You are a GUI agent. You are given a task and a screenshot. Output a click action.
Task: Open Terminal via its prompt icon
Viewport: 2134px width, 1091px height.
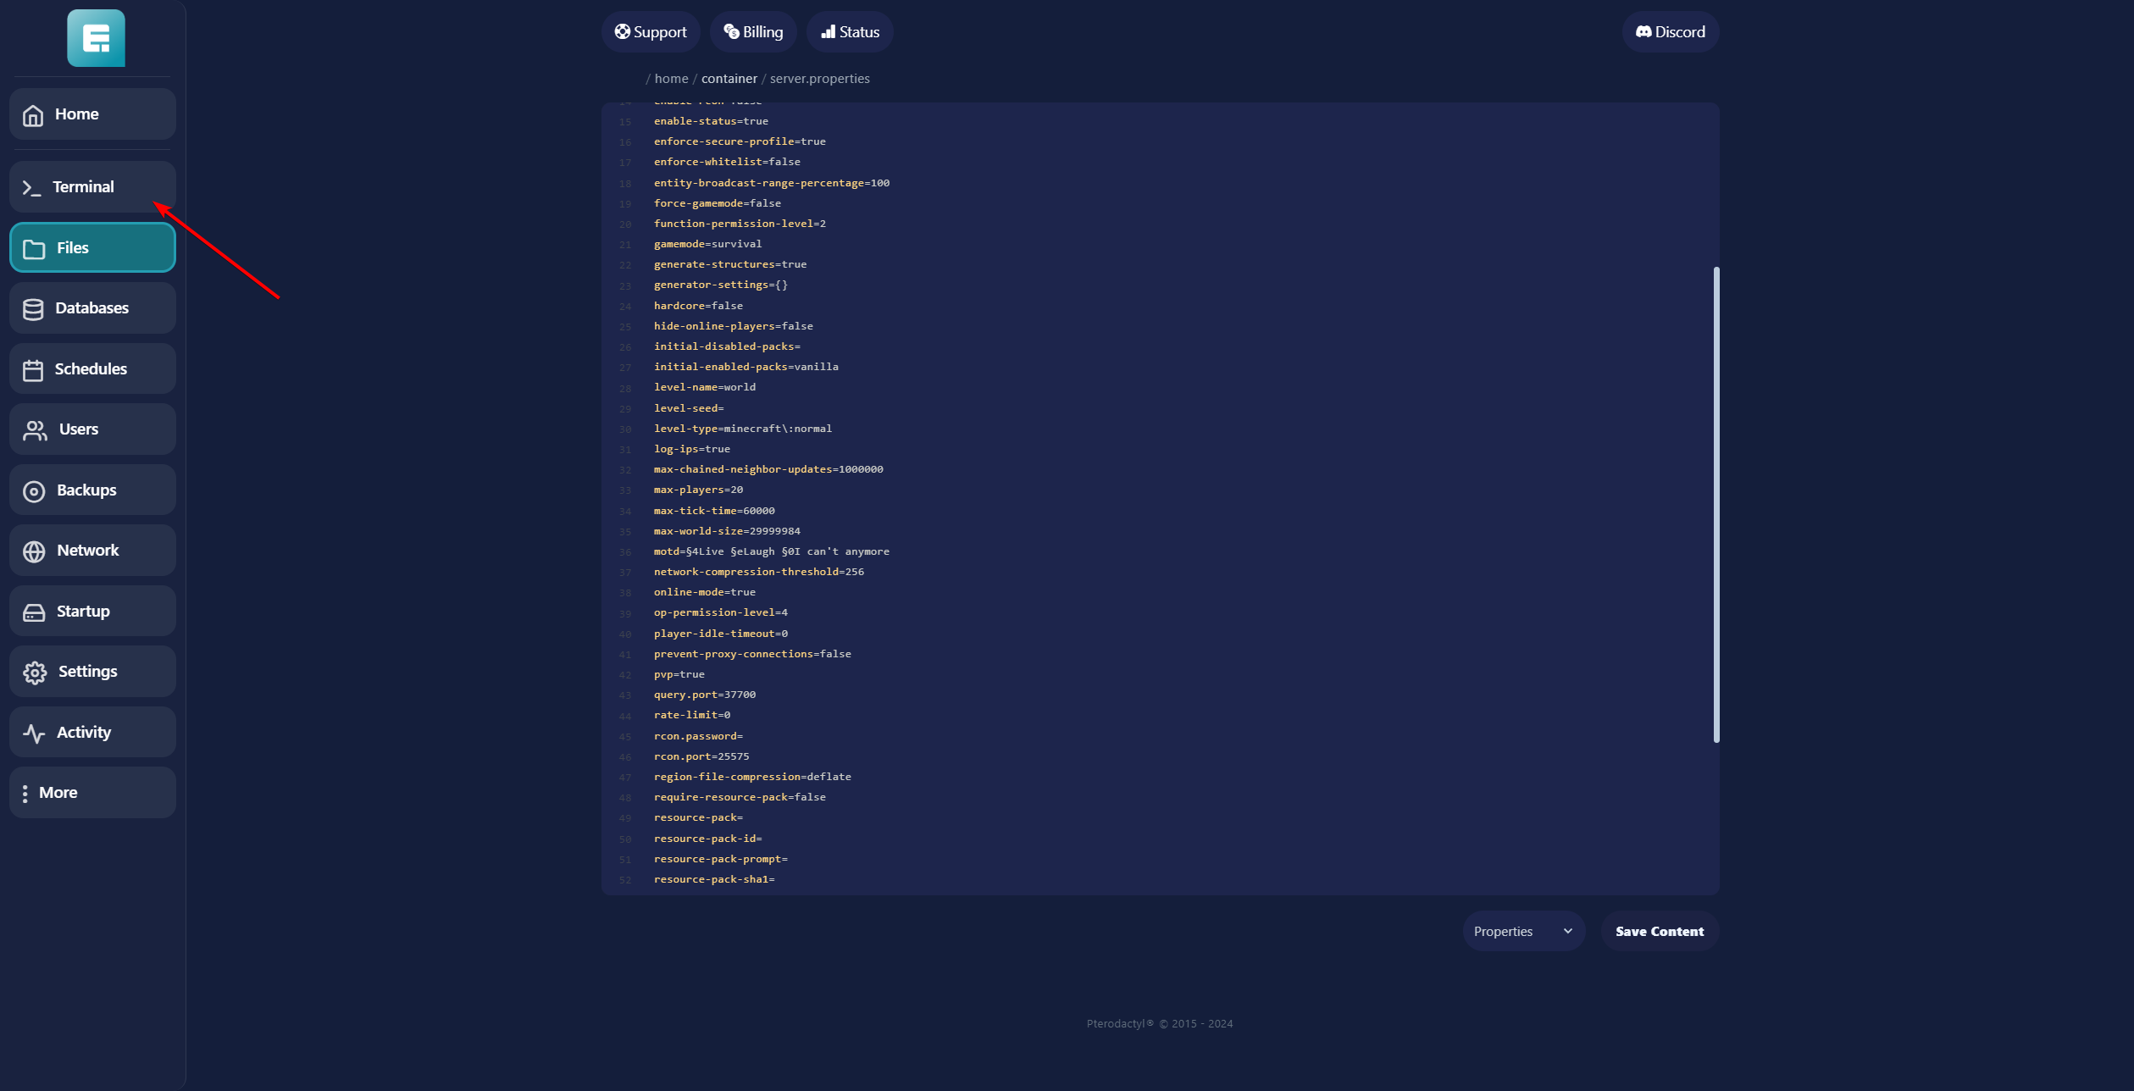[31, 188]
